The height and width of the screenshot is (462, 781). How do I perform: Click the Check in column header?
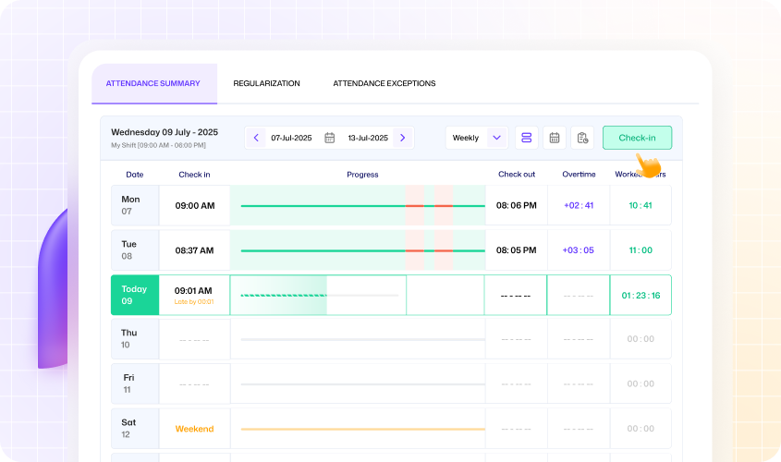[x=194, y=175]
